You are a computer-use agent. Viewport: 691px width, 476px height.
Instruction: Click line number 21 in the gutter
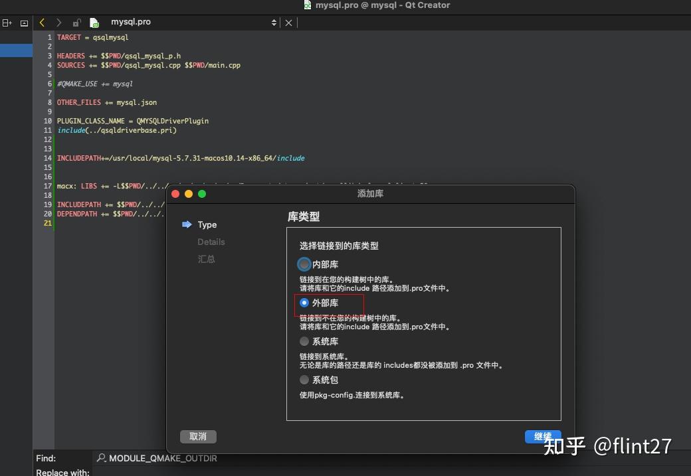(48, 223)
